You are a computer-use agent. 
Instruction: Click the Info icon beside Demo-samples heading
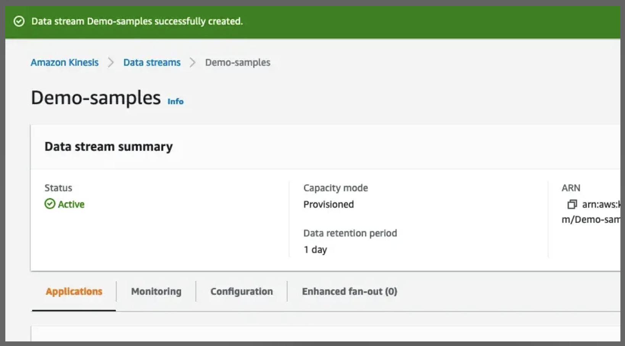tap(176, 101)
